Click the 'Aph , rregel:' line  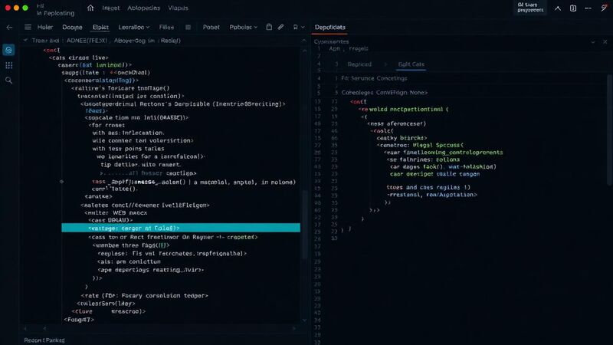click(349, 48)
